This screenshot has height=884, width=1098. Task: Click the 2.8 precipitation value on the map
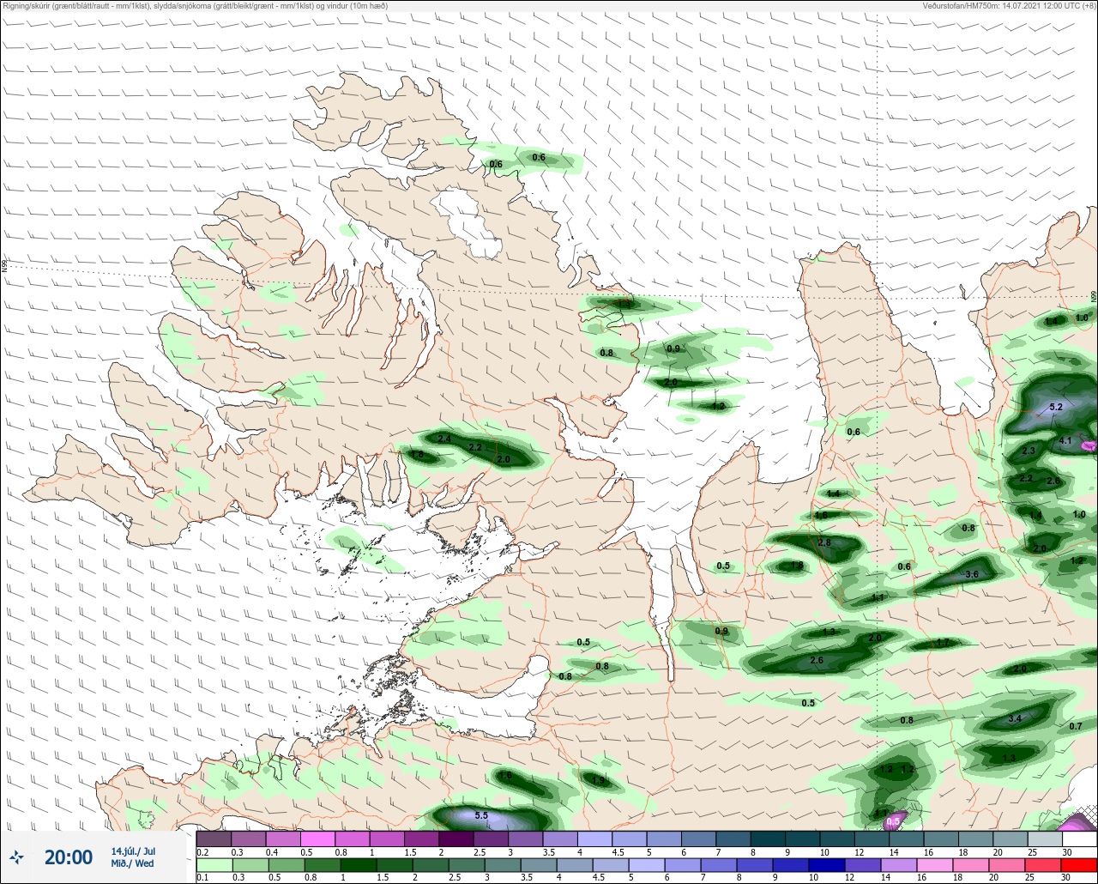824,542
